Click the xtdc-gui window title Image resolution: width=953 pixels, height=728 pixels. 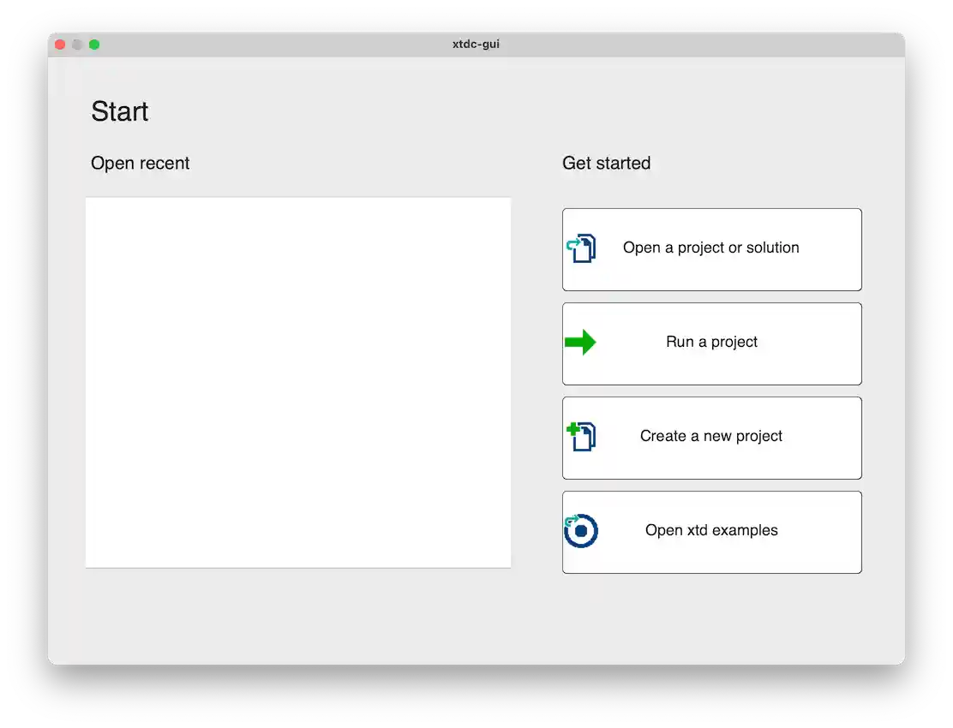click(x=476, y=44)
